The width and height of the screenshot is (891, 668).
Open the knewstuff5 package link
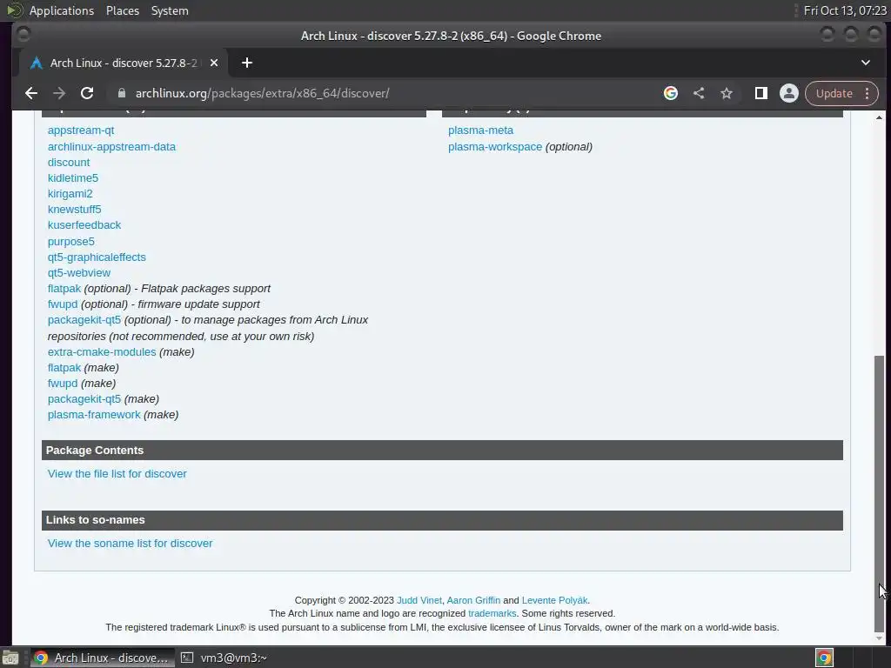(75, 209)
